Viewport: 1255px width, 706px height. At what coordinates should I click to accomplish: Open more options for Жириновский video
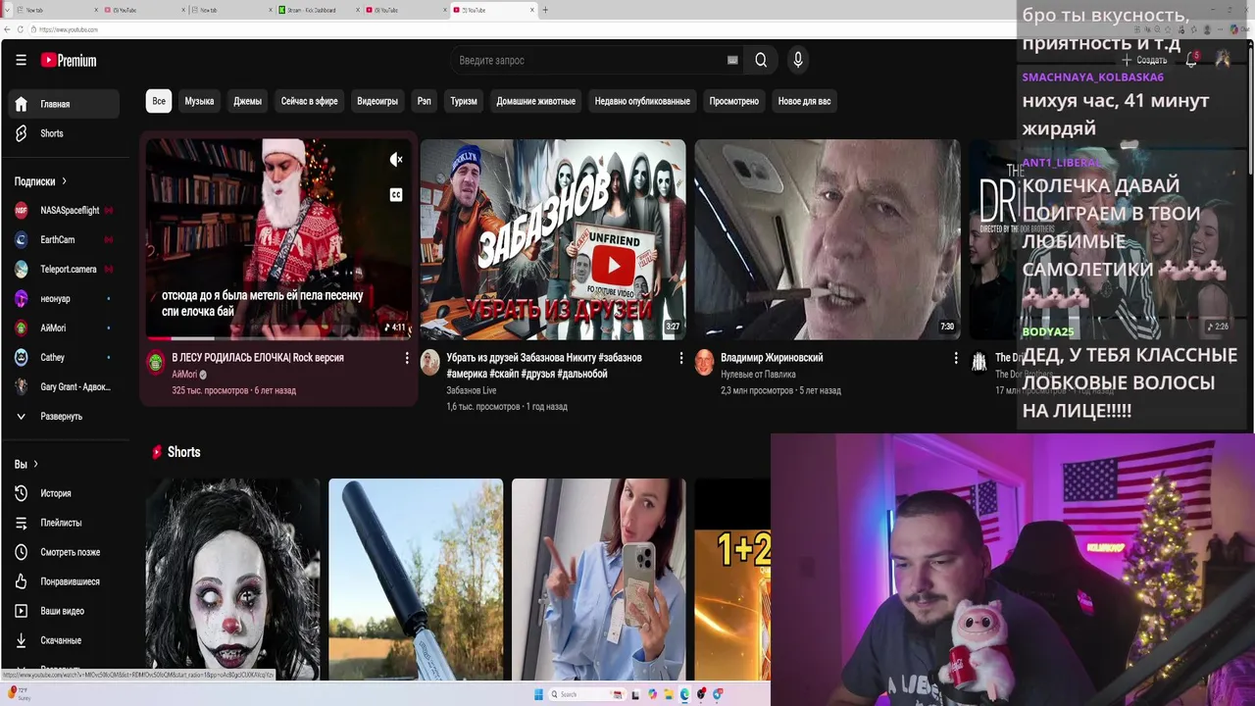(x=956, y=359)
